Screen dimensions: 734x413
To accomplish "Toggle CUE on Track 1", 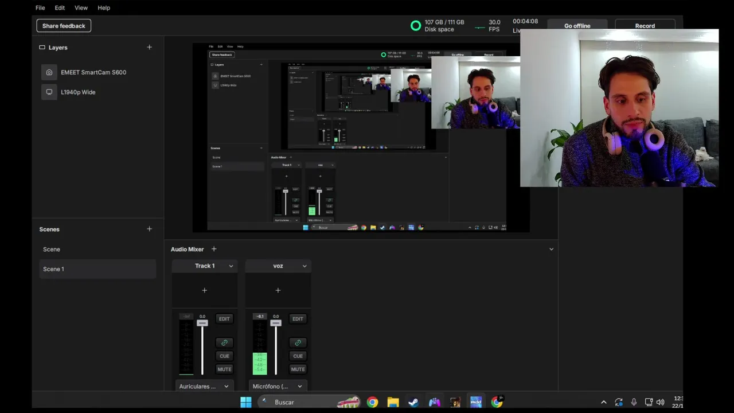I will pyautogui.click(x=224, y=356).
